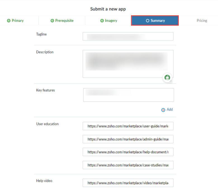Click the plus icon next to Add

pos(163,110)
